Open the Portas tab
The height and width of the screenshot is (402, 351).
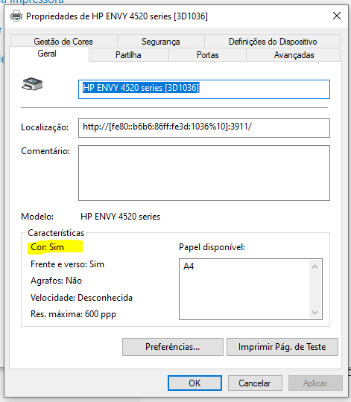tap(208, 55)
